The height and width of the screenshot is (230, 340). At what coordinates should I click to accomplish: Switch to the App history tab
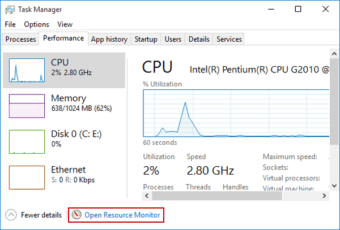(x=109, y=39)
